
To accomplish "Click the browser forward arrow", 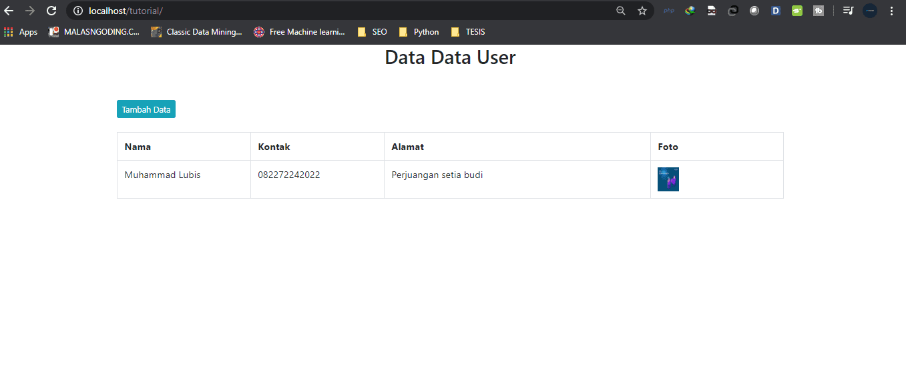I will tap(30, 11).
